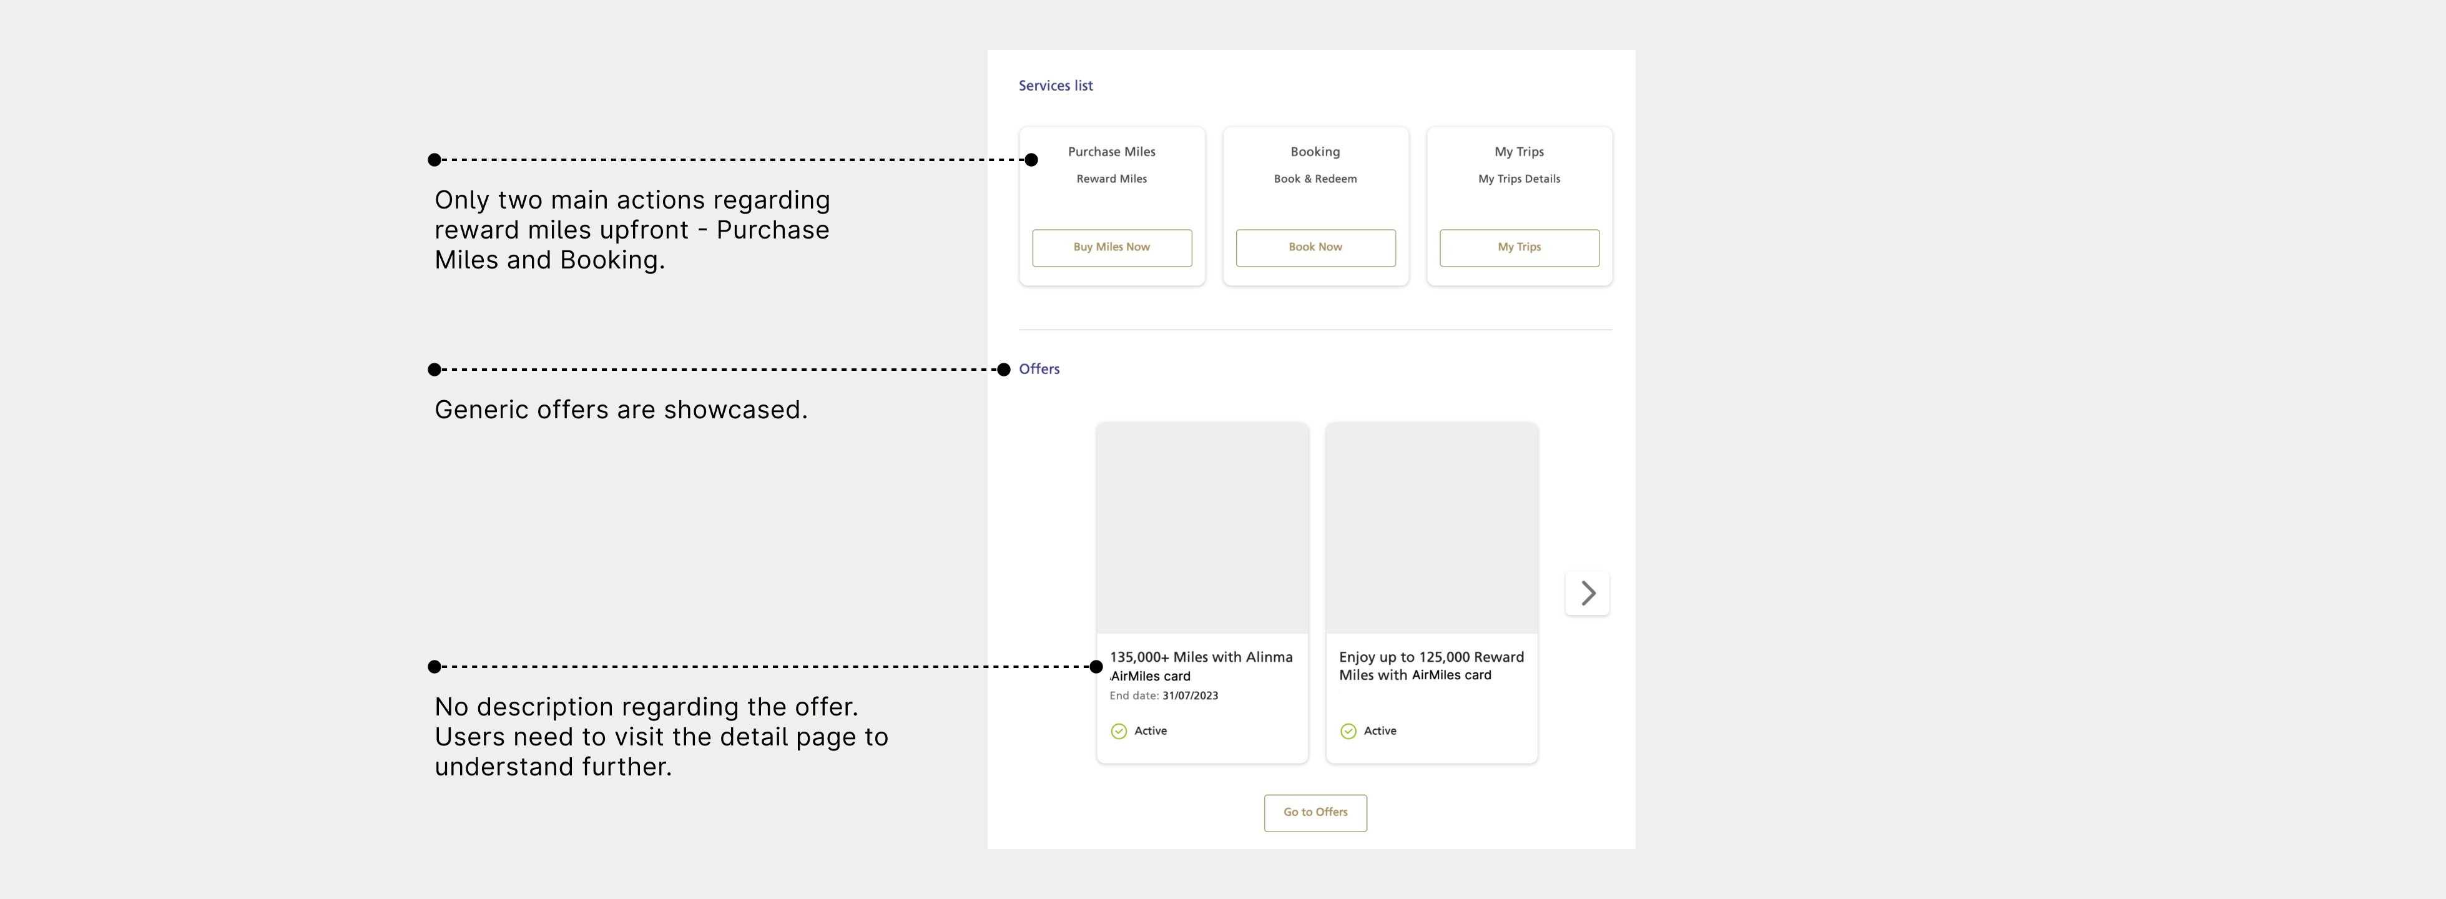The image size is (2446, 899).
Task: Select the 135,000+ Miles with Alinma title
Action: (x=1201, y=666)
